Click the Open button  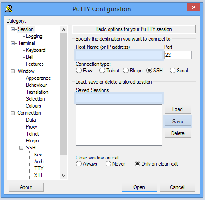pyautogui.click(x=139, y=187)
